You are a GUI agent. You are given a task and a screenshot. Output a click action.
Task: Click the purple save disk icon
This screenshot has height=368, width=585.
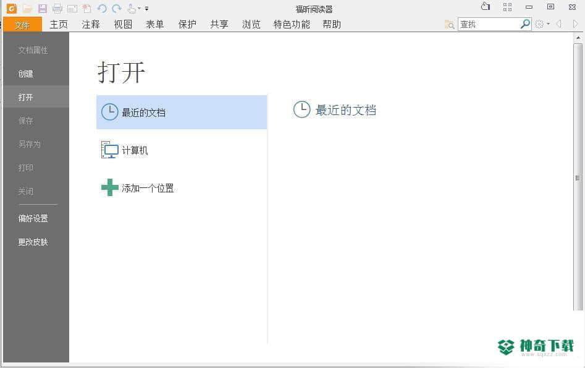click(x=43, y=8)
